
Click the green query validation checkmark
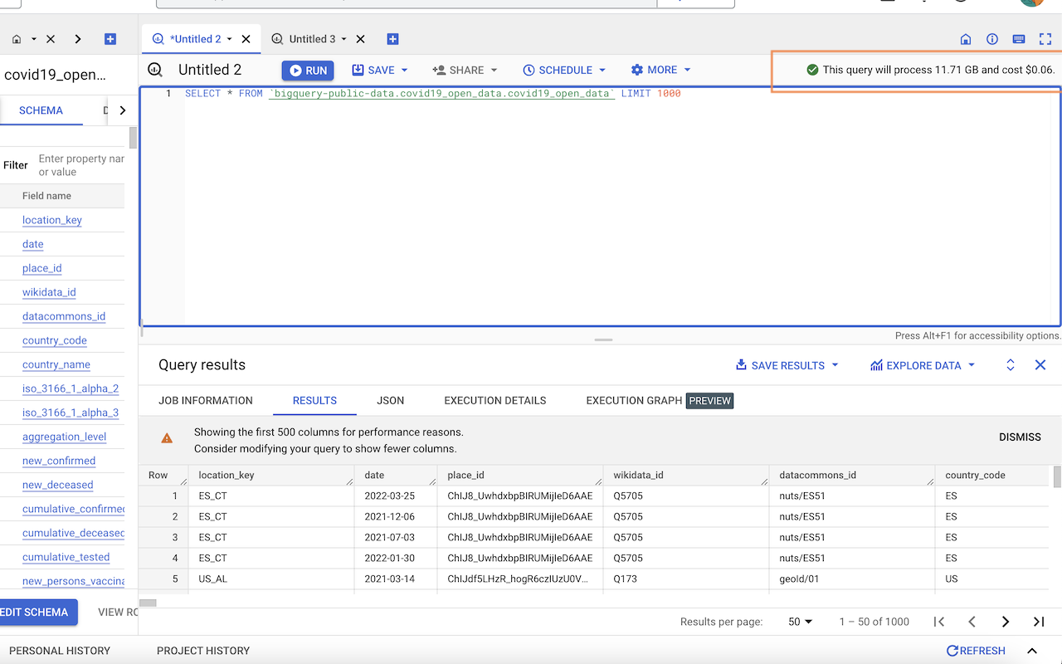812,70
